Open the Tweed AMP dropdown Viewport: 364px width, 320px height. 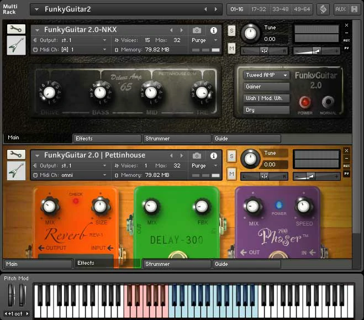267,75
